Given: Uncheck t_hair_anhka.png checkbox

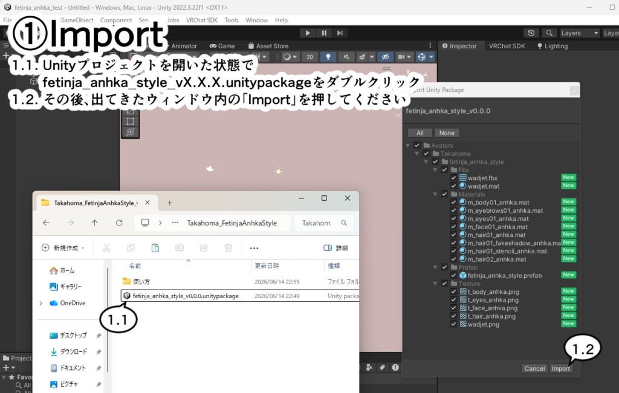Looking at the screenshot, I should (453, 316).
